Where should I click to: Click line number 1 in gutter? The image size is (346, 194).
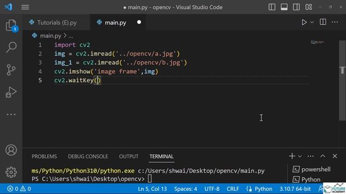click(40, 45)
